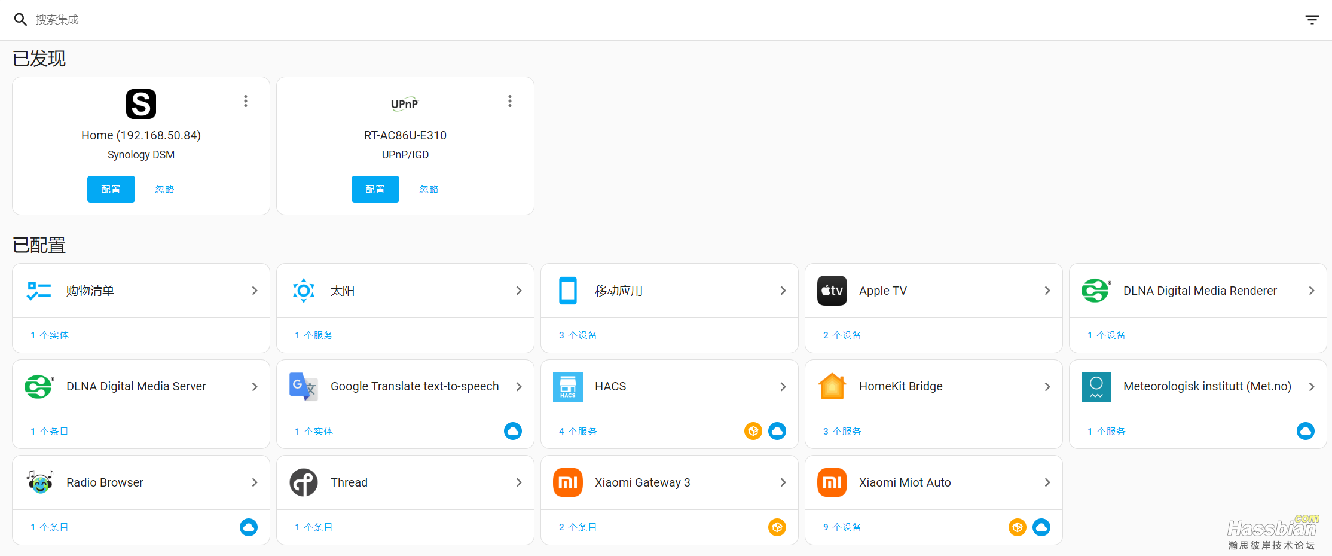Ignore the Synology DSM discovery
This screenshot has height=556, width=1332.
[164, 190]
